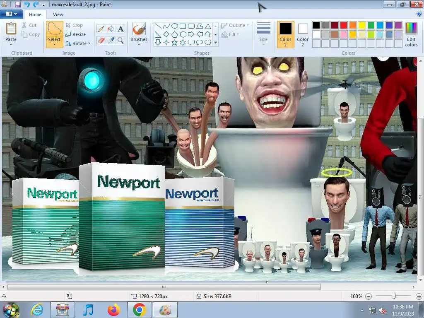Click the Paste clipboard icon
The height and width of the screenshot is (318, 424).
point(11,29)
